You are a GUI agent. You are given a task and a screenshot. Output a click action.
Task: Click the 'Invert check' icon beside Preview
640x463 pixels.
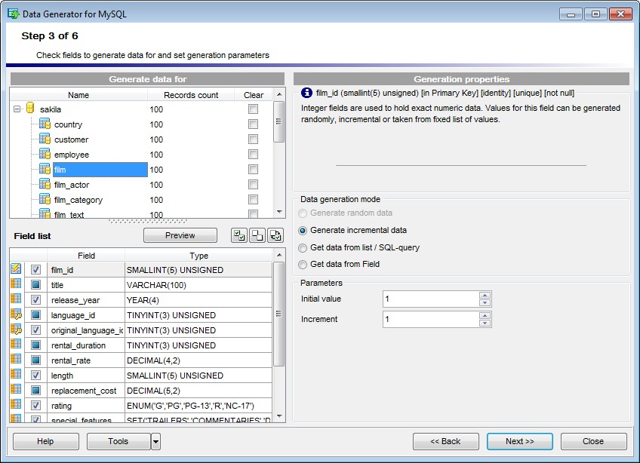pyautogui.click(x=275, y=235)
